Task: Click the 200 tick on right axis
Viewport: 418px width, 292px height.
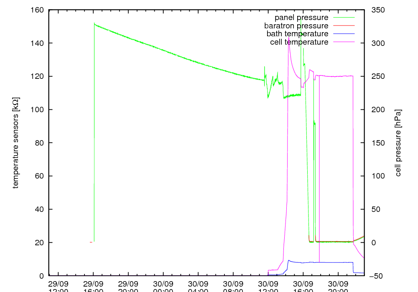Action: [x=378, y=110]
